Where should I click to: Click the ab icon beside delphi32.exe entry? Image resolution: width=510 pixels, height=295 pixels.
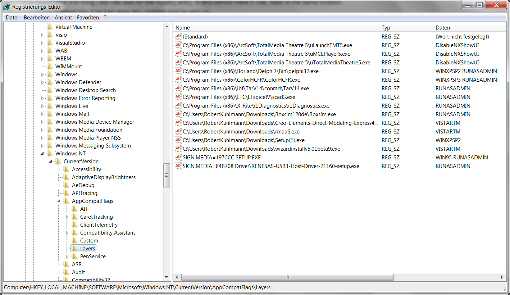(x=178, y=71)
